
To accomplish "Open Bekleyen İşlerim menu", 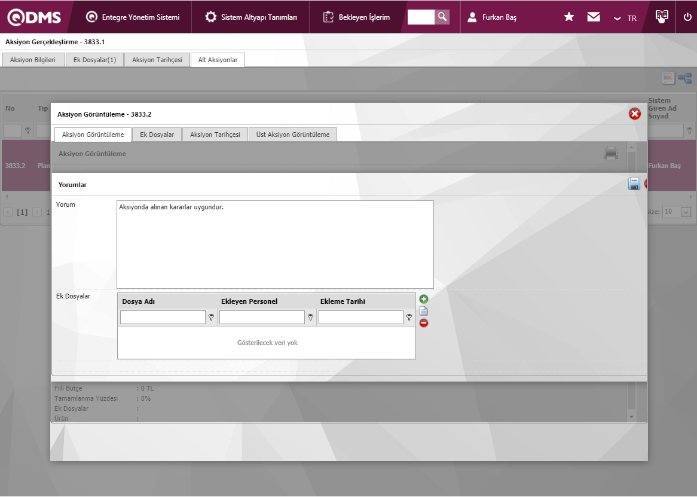I will point(356,17).
